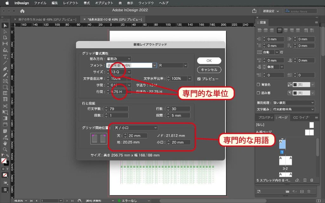Select the Type tool

5,56
